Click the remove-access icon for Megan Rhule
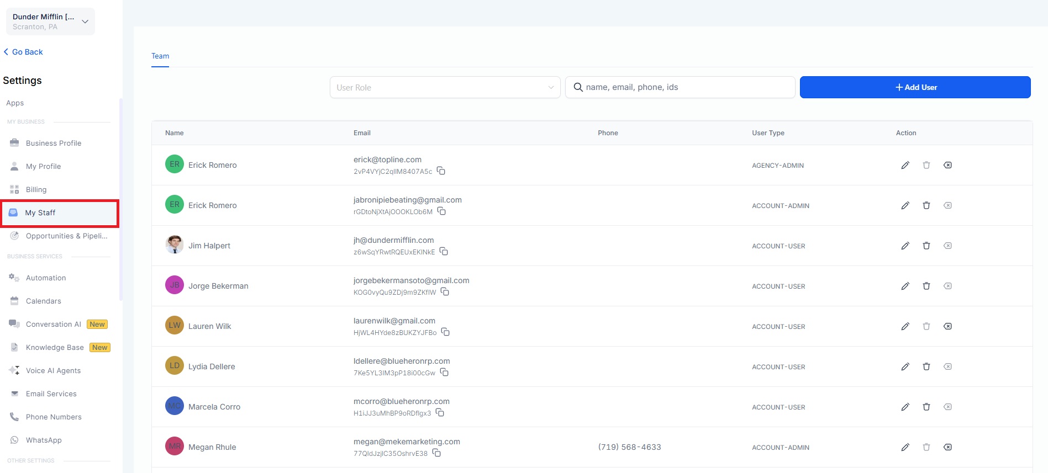Screen dimensions: 1048x473 point(947,447)
